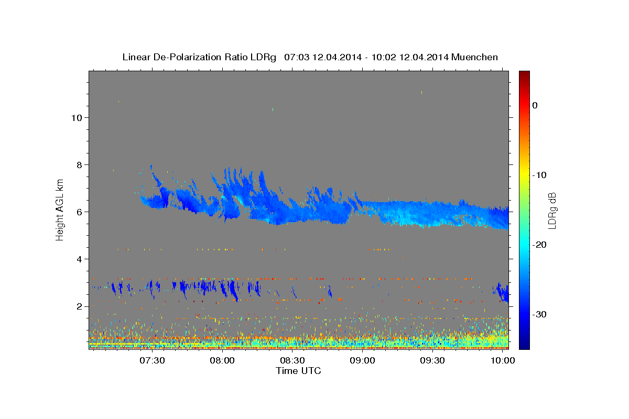Click the 10:00 time axis label
Screen dimensions: 629x419
pos(503,361)
